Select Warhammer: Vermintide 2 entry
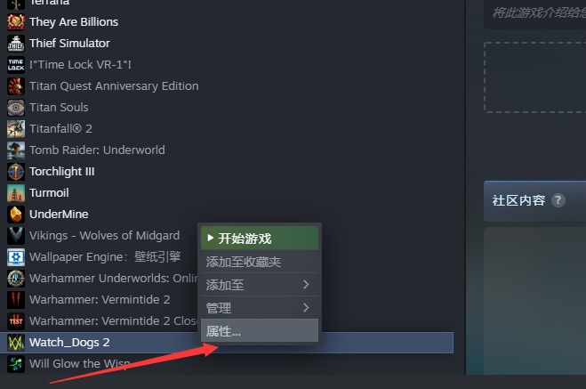586x389 pixels. 100,300
